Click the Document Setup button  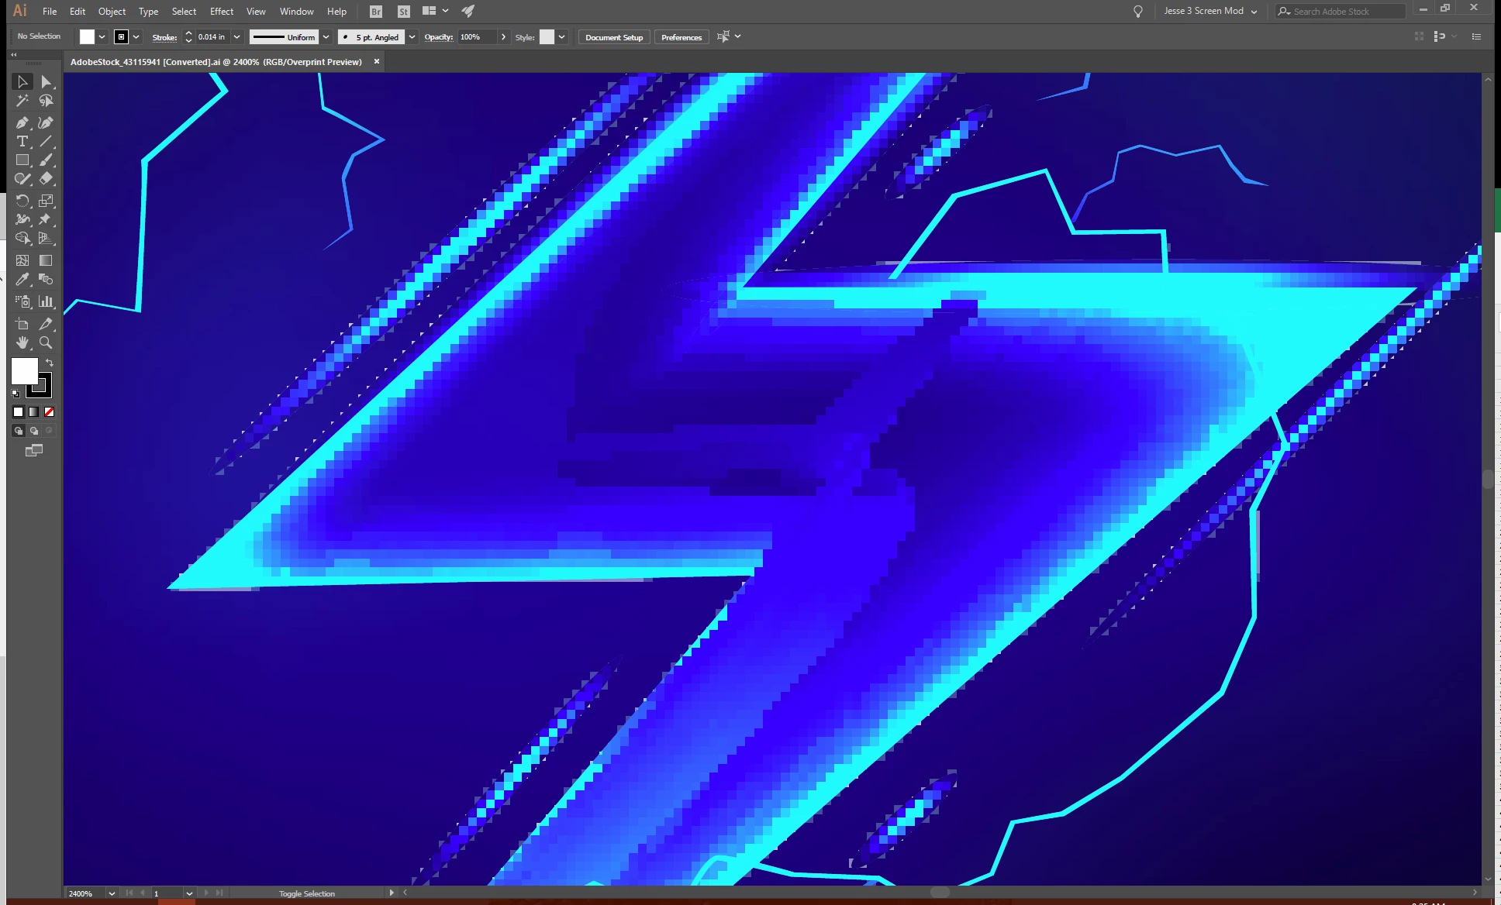point(613,37)
